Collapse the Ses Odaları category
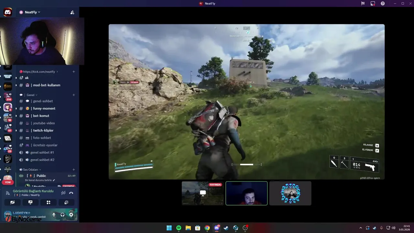414x233 pixels. [x=30, y=170]
